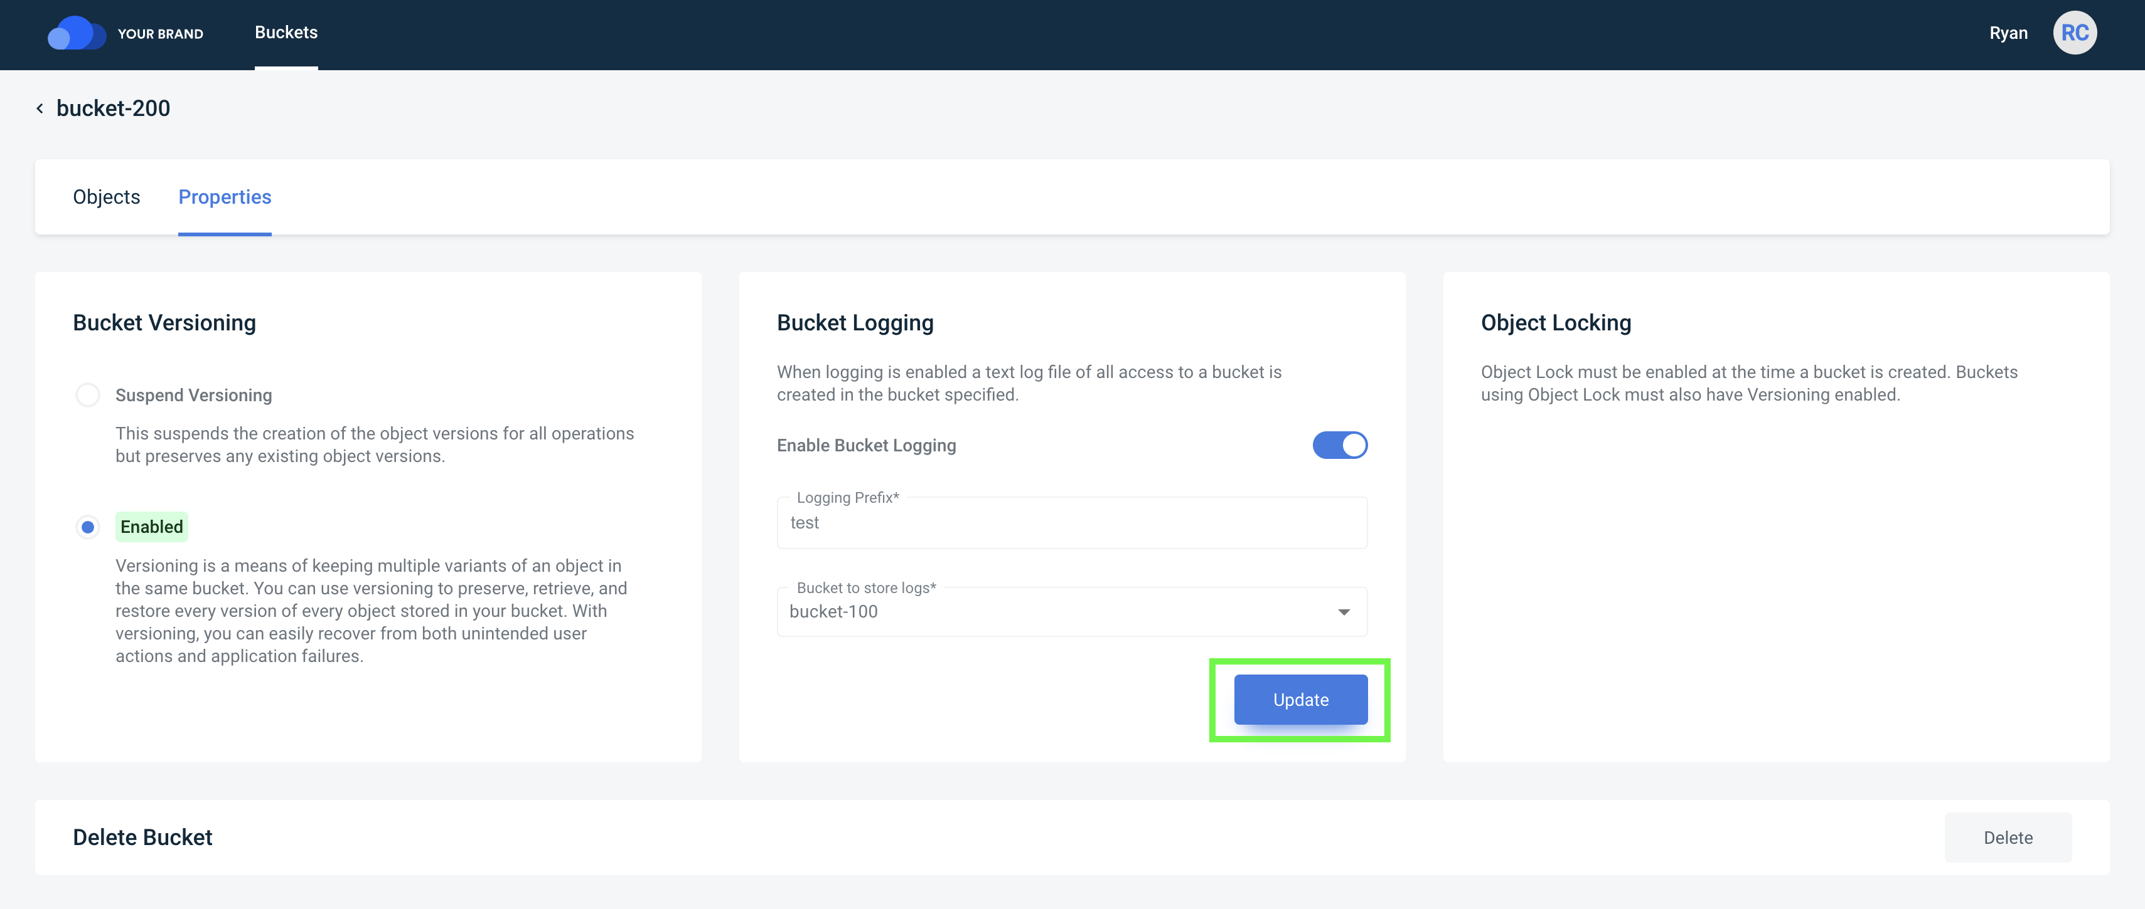Open the RC user avatar menu

(x=2074, y=33)
